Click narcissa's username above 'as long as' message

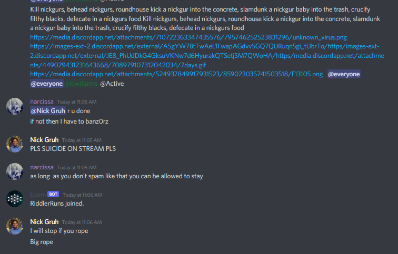[42, 167]
